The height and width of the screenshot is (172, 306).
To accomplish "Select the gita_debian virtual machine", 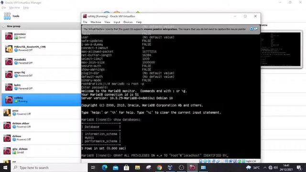I will coord(41,151).
